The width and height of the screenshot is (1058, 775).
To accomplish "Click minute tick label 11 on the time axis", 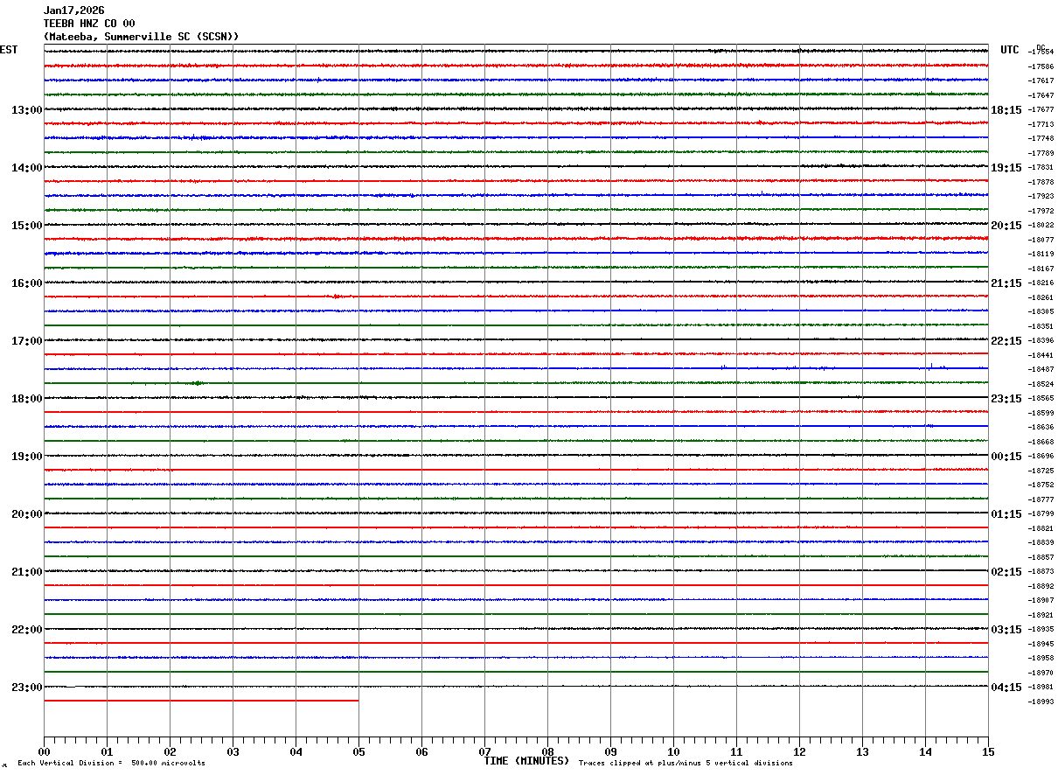I will click(x=736, y=752).
